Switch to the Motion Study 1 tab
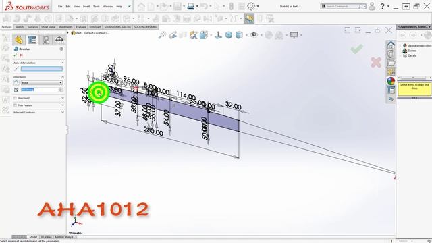 (63, 237)
